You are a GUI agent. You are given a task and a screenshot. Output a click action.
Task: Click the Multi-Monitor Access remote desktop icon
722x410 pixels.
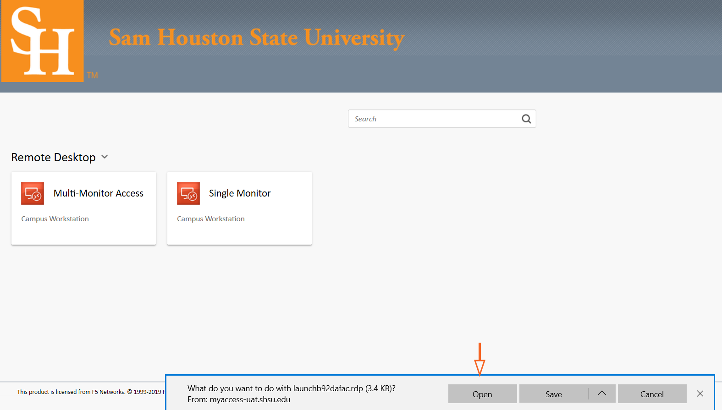(33, 193)
